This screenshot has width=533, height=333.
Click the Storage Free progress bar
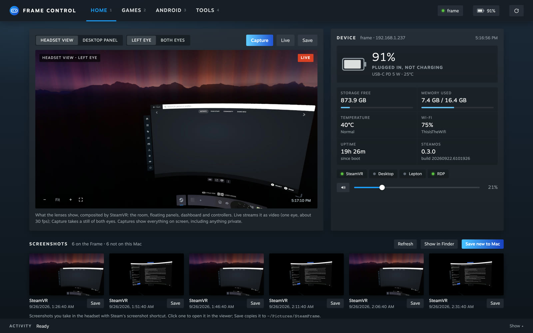(x=377, y=108)
